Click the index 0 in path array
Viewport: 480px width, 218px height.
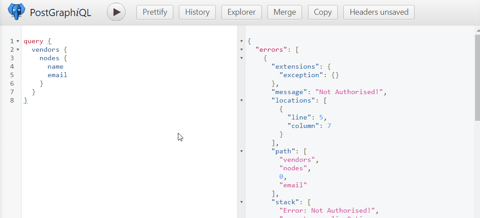(x=281, y=177)
